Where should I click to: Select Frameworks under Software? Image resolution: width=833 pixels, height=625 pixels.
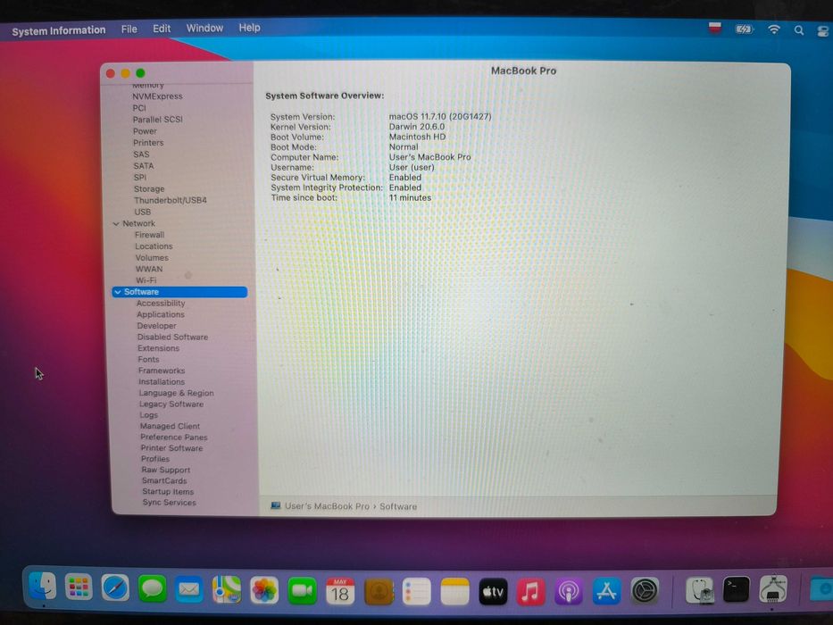click(162, 371)
